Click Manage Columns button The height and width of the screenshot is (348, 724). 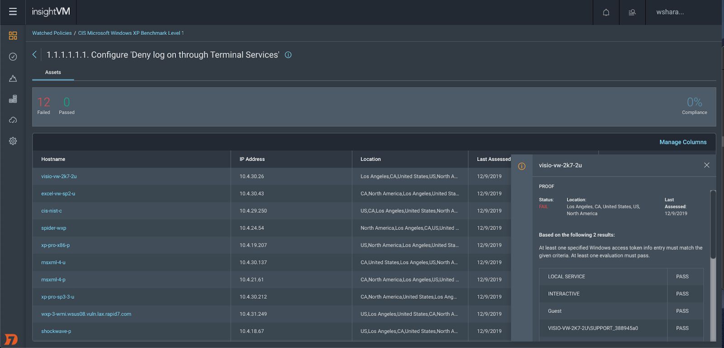[682, 142]
